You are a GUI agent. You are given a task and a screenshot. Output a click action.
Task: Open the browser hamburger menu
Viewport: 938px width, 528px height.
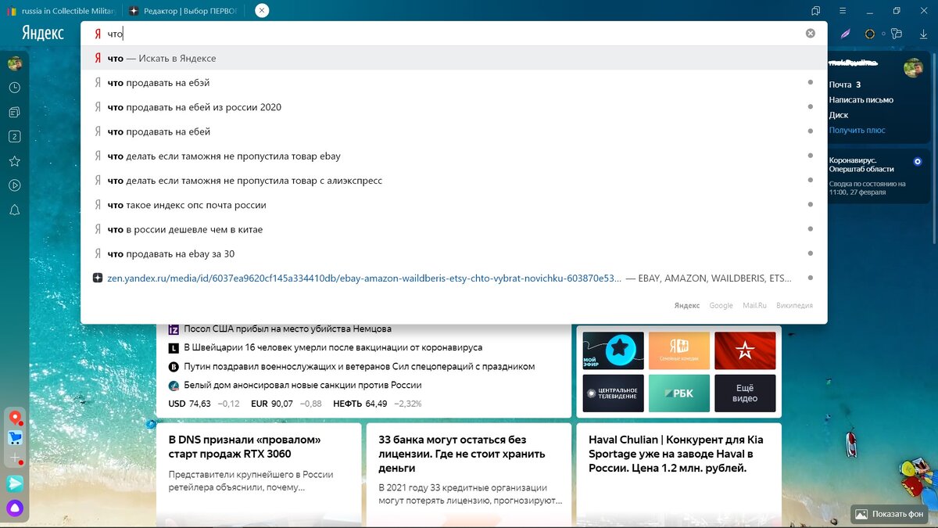click(842, 11)
